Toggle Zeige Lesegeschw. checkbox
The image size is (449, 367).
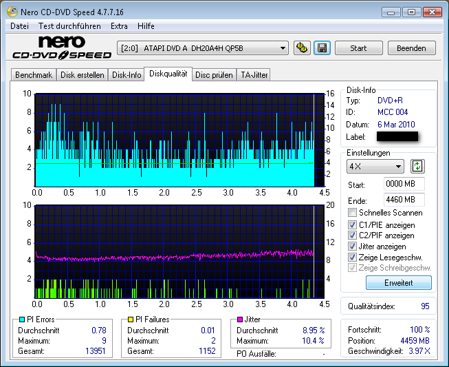pyautogui.click(x=352, y=258)
